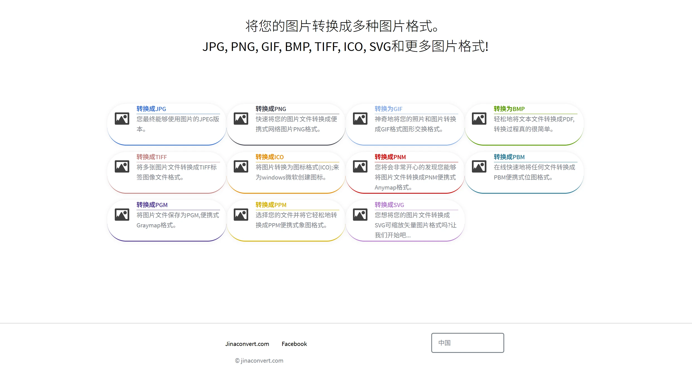This screenshot has width=692, height=386.
Task: Visit the Facebook footer link
Action: 294,344
